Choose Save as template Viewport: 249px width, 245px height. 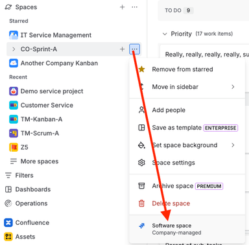[187, 128]
